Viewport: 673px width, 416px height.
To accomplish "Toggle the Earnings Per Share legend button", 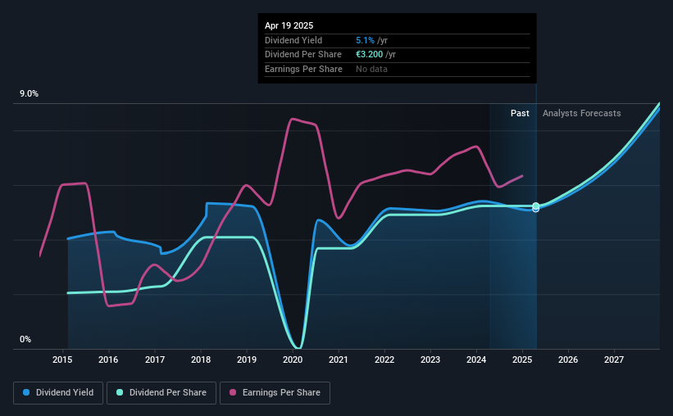I will pos(275,393).
